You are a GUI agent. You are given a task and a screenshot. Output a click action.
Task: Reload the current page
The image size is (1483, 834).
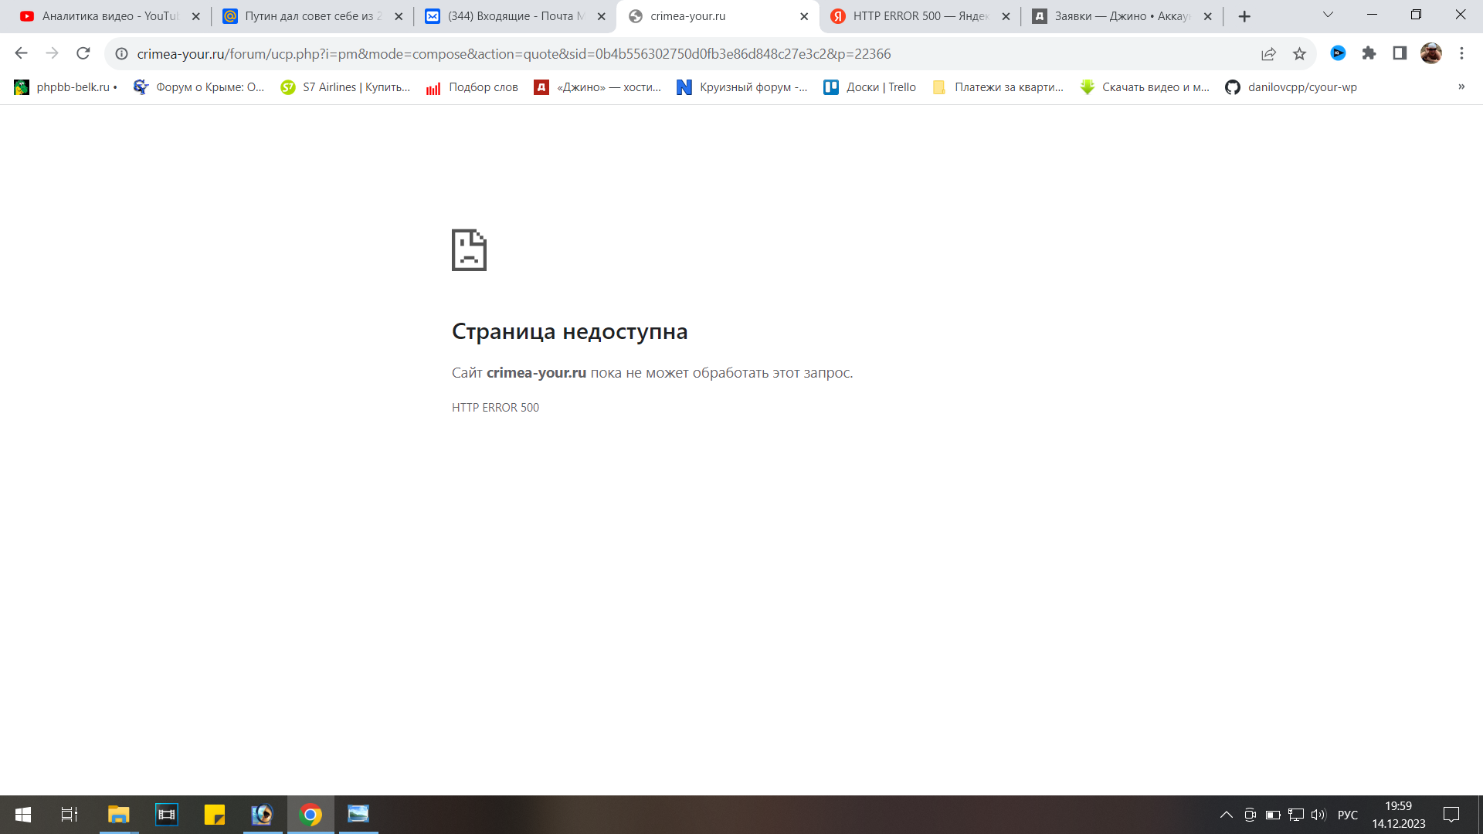click(83, 53)
